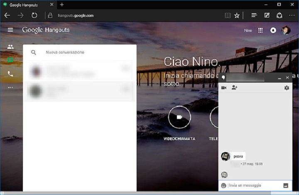The width and height of the screenshot is (299, 195).
Task: Close the chat window panel
Action: coord(287,78)
